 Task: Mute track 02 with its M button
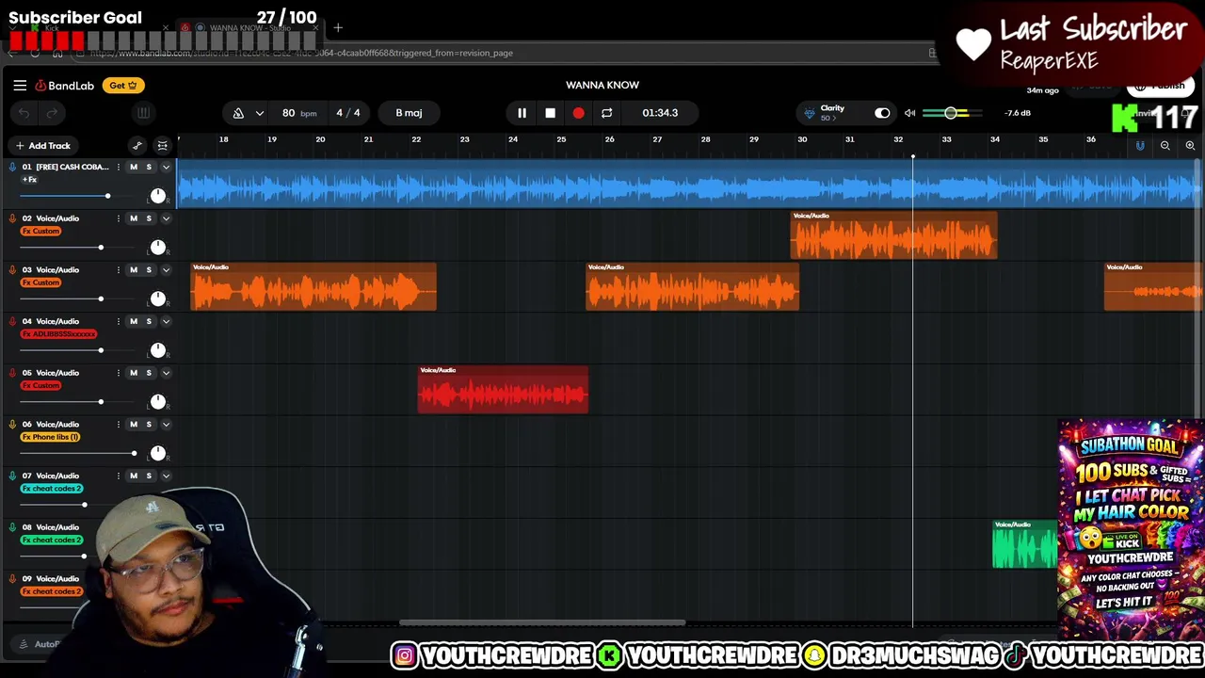[x=134, y=218]
